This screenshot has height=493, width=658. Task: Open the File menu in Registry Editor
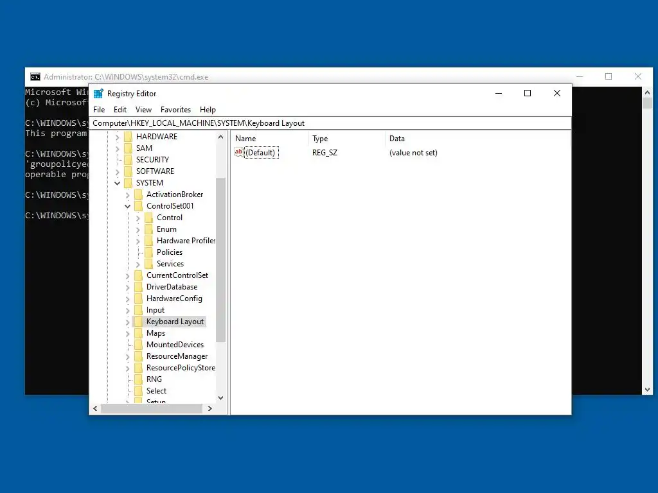click(x=99, y=110)
